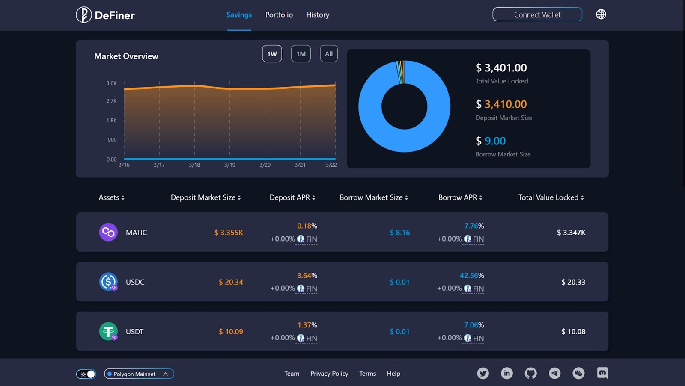Click the orange deposit line in chart
Viewport: 685px width, 386px height.
tap(230, 88)
